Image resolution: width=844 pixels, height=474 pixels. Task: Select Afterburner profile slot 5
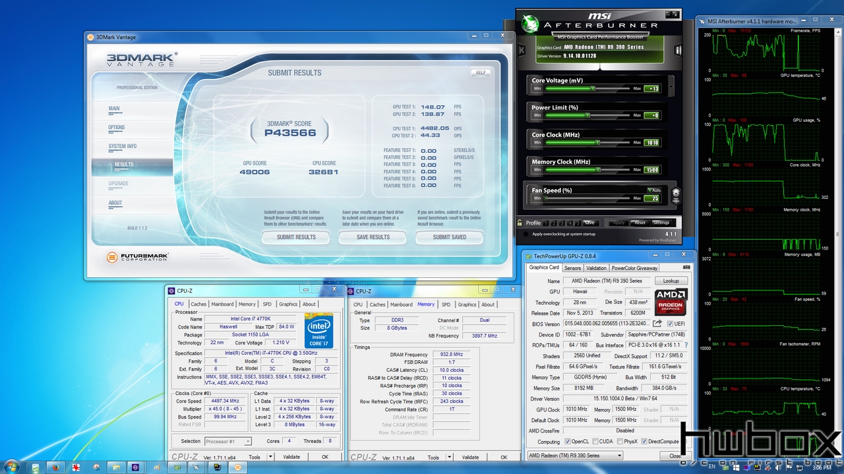click(x=578, y=223)
